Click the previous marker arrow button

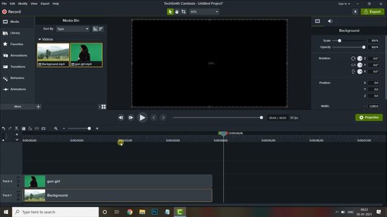point(154,118)
